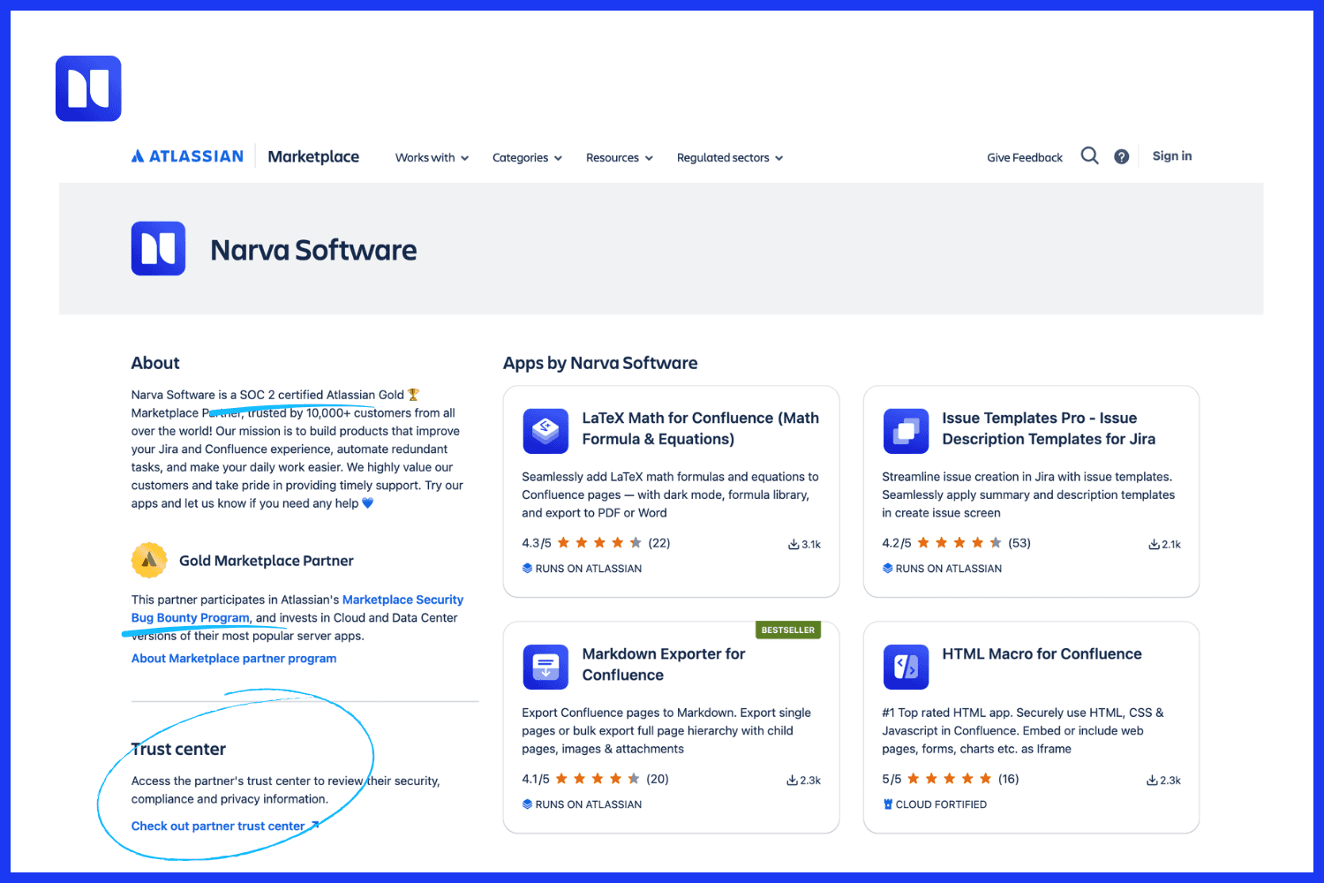Click the About heading
1324x883 pixels.
pyautogui.click(x=155, y=363)
